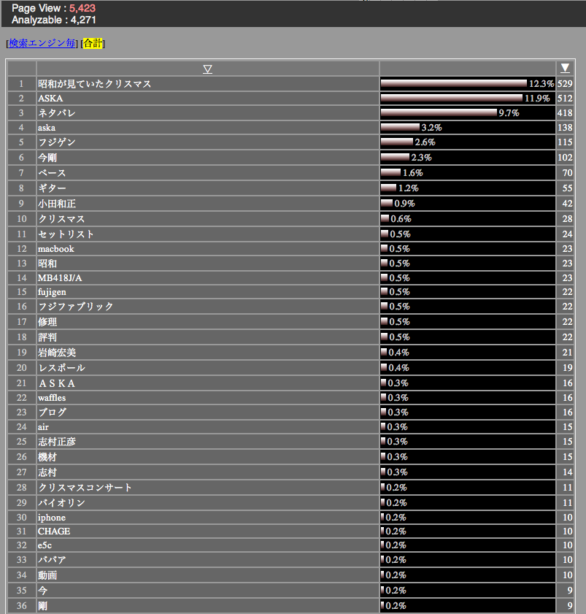This screenshot has height=614, width=586.
Task: Click keyword fujigen
Action: tap(52, 292)
